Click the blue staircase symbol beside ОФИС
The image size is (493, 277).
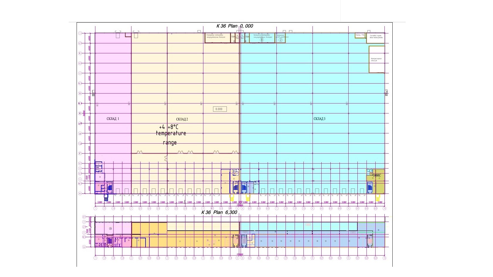click(x=369, y=188)
